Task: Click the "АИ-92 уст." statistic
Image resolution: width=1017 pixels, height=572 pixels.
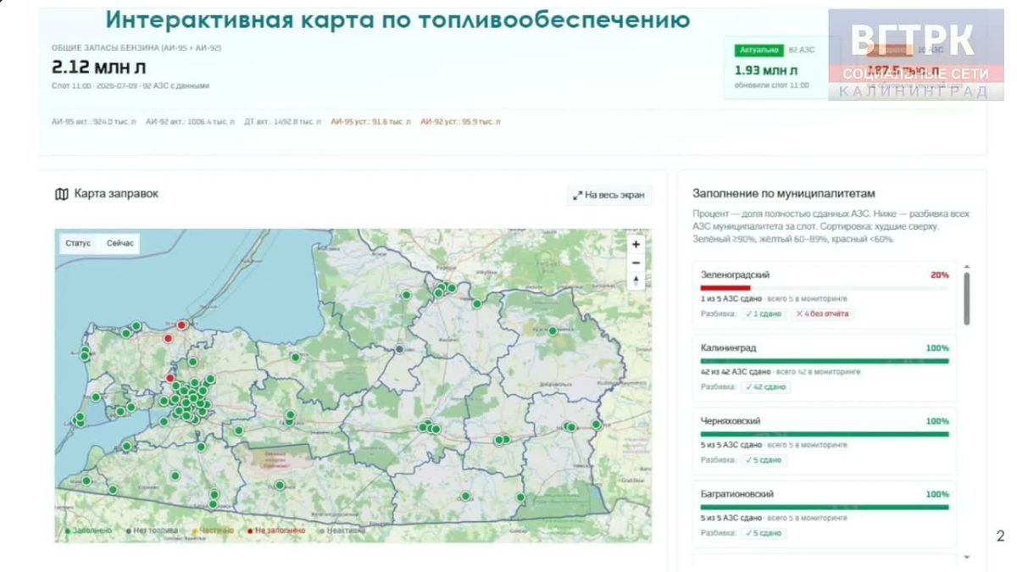Action: (x=460, y=122)
